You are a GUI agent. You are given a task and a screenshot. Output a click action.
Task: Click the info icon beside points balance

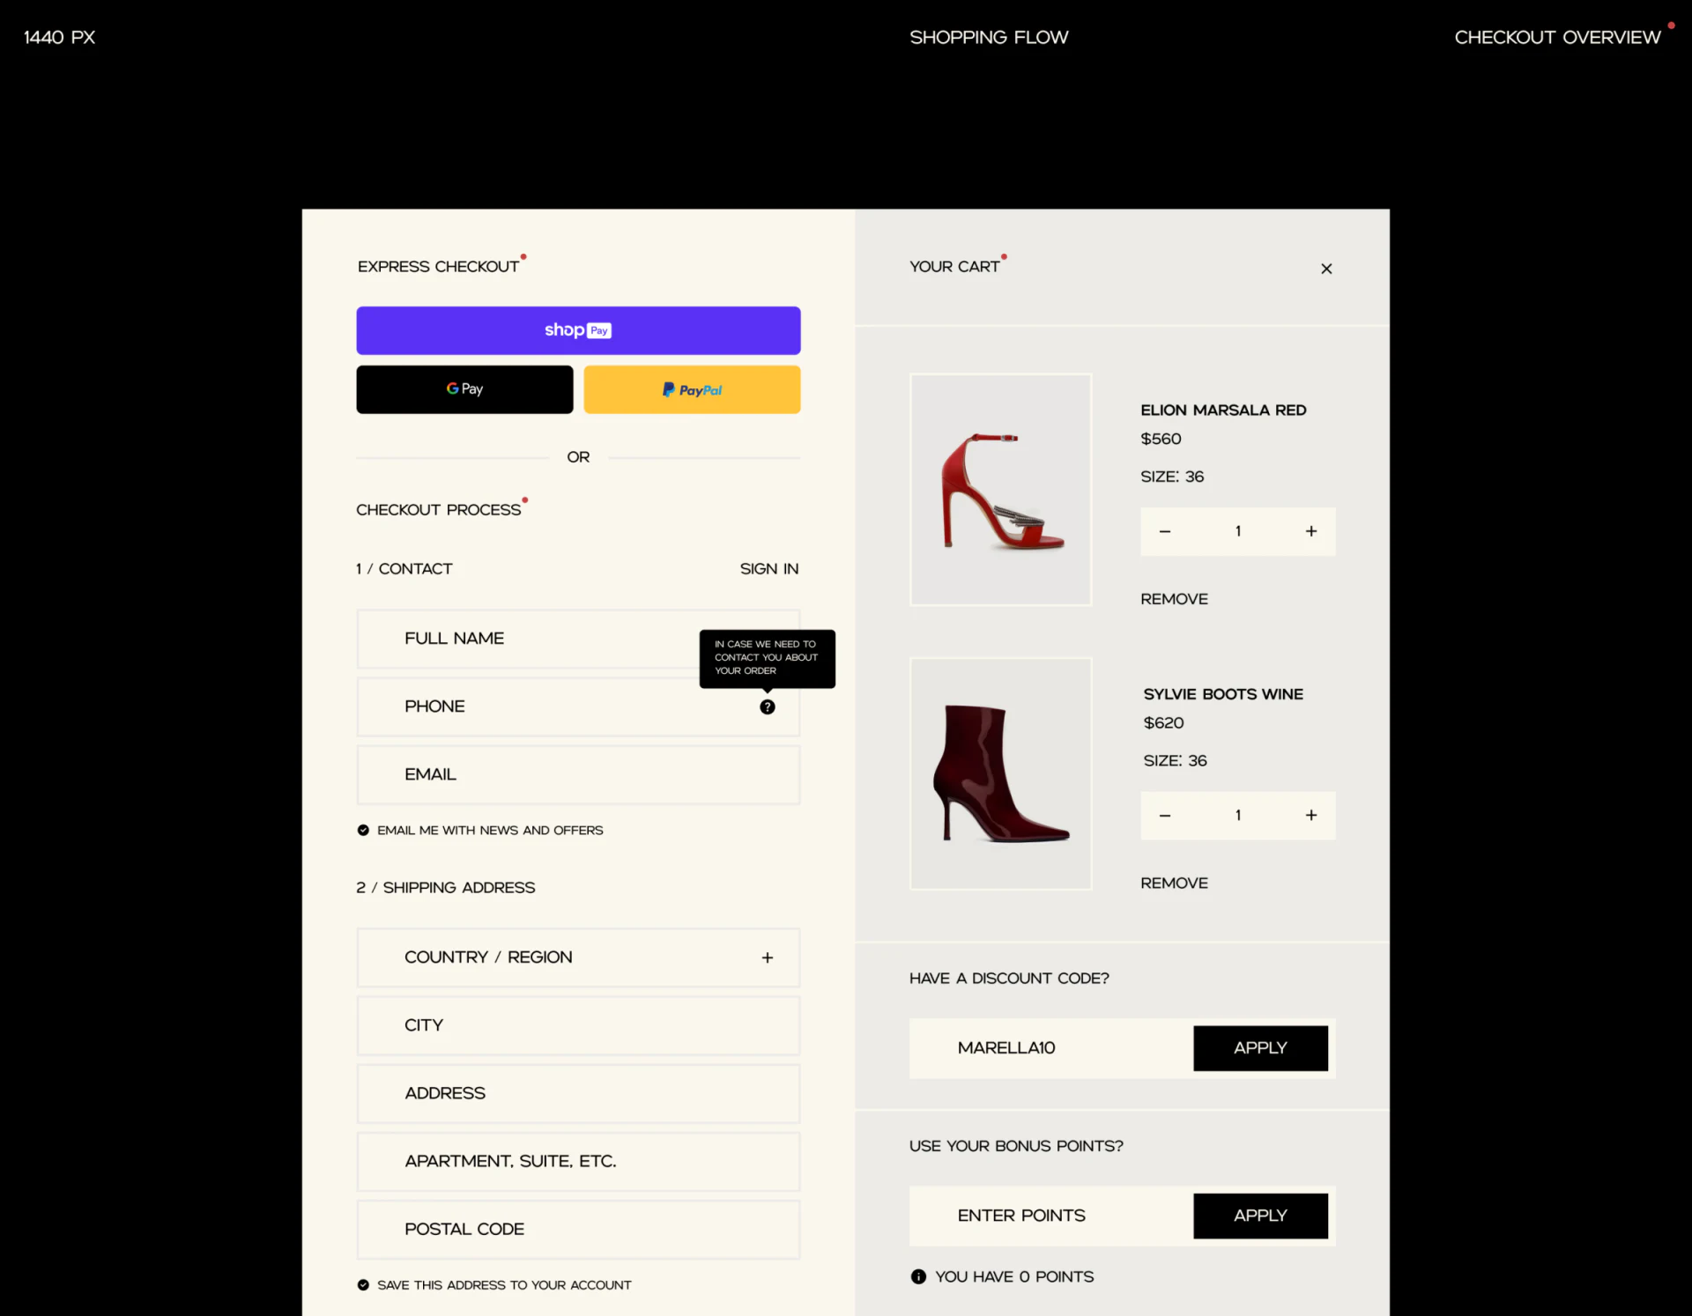pyautogui.click(x=918, y=1276)
